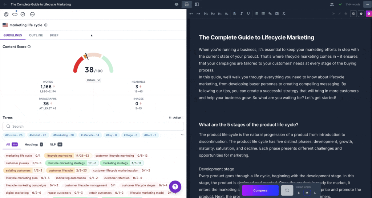Select output length L option
The width and height of the screenshot is (372, 198).
[315, 193]
